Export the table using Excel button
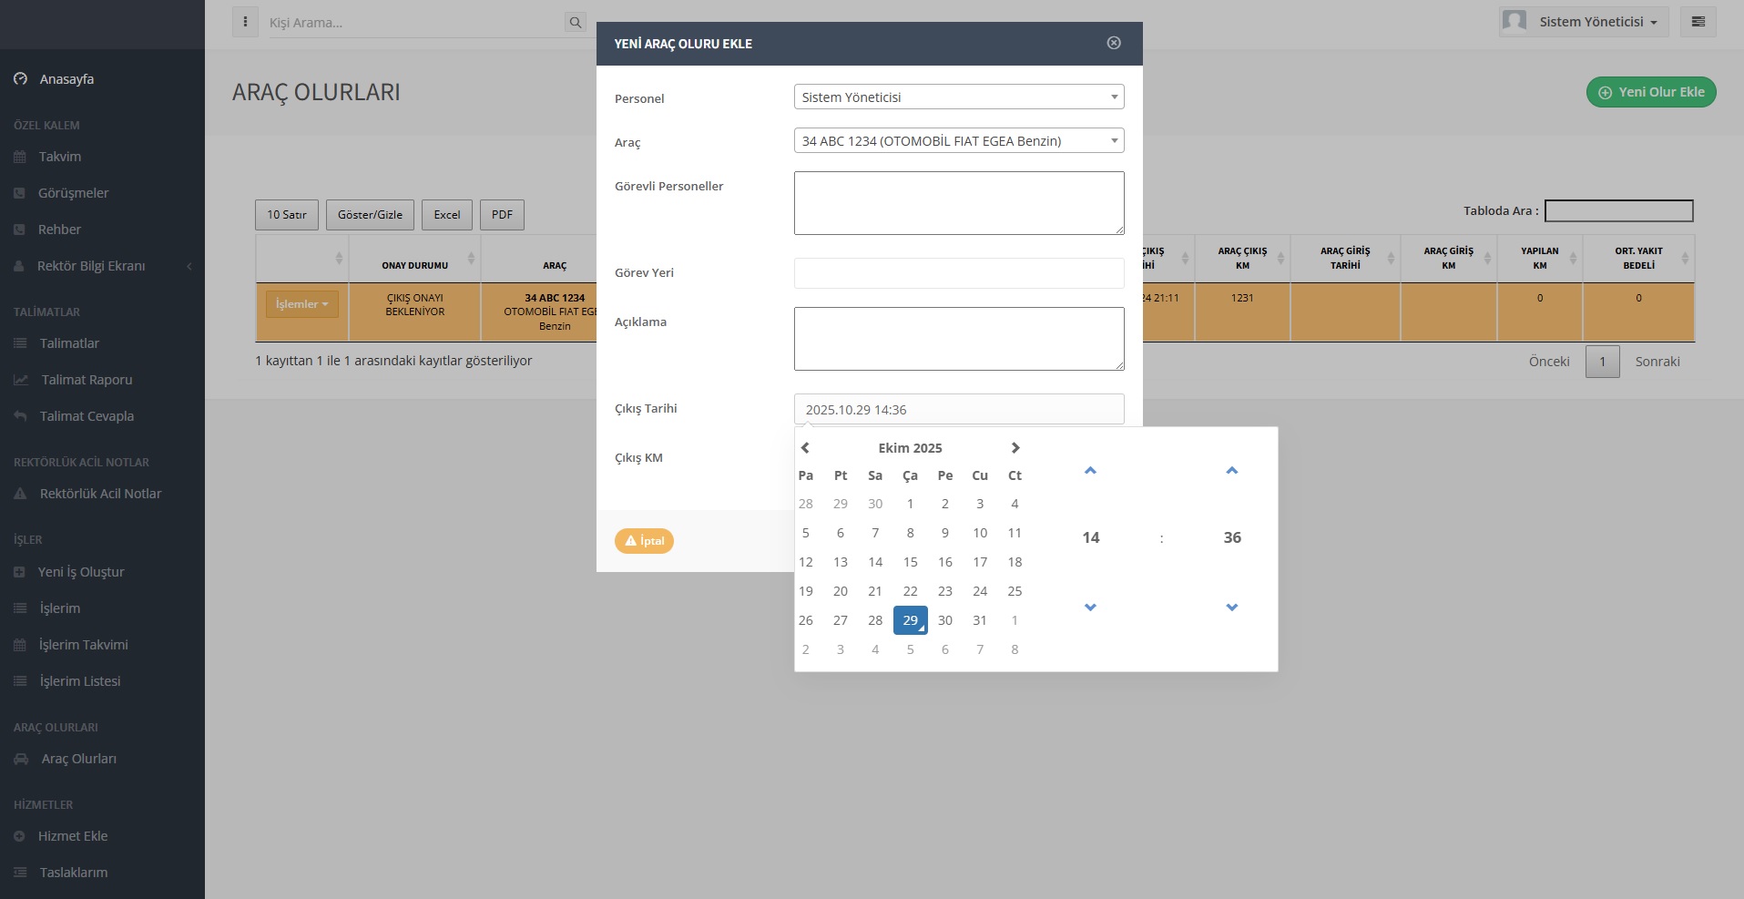Image resolution: width=1744 pixels, height=899 pixels. [x=446, y=215]
